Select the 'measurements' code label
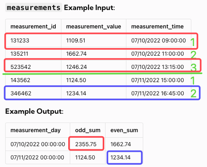 (x=34, y=8)
